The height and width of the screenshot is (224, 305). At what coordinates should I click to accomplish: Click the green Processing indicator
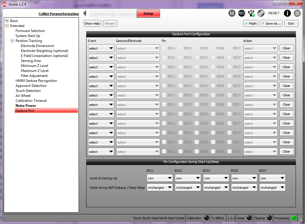[294, 218]
